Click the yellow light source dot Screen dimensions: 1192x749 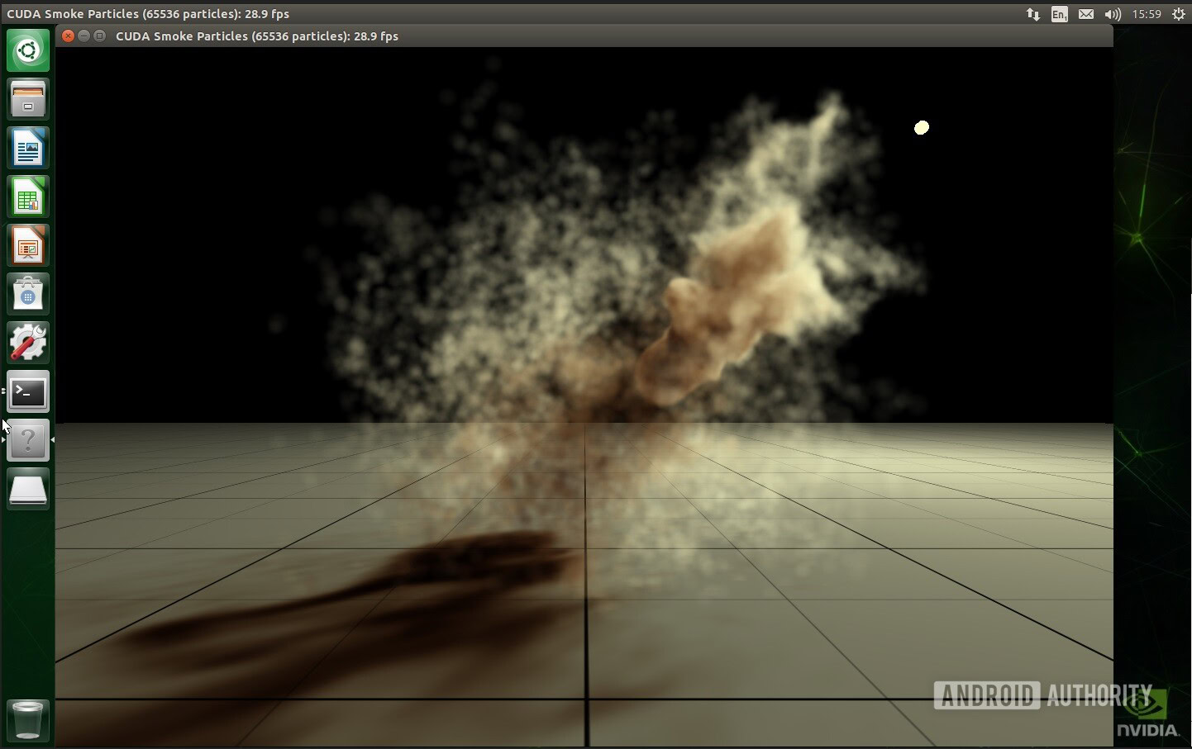click(922, 127)
